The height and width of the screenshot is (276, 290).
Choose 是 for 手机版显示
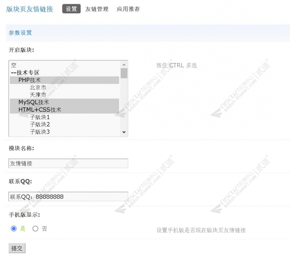pyautogui.click(x=14, y=229)
